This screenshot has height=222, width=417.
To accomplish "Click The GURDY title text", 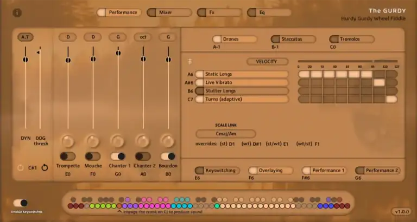I will pos(387,11).
